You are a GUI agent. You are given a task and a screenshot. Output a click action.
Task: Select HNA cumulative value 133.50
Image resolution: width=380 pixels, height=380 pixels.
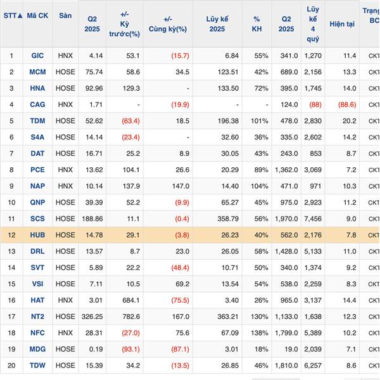pos(228,88)
